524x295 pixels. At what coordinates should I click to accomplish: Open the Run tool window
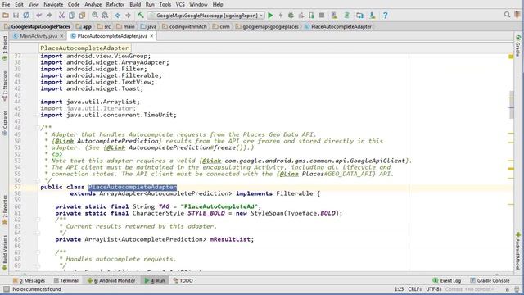(x=155, y=280)
